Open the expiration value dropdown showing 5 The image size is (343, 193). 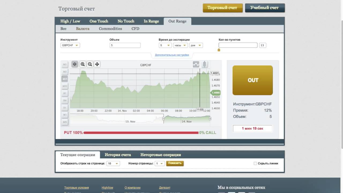tap(165, 45)
